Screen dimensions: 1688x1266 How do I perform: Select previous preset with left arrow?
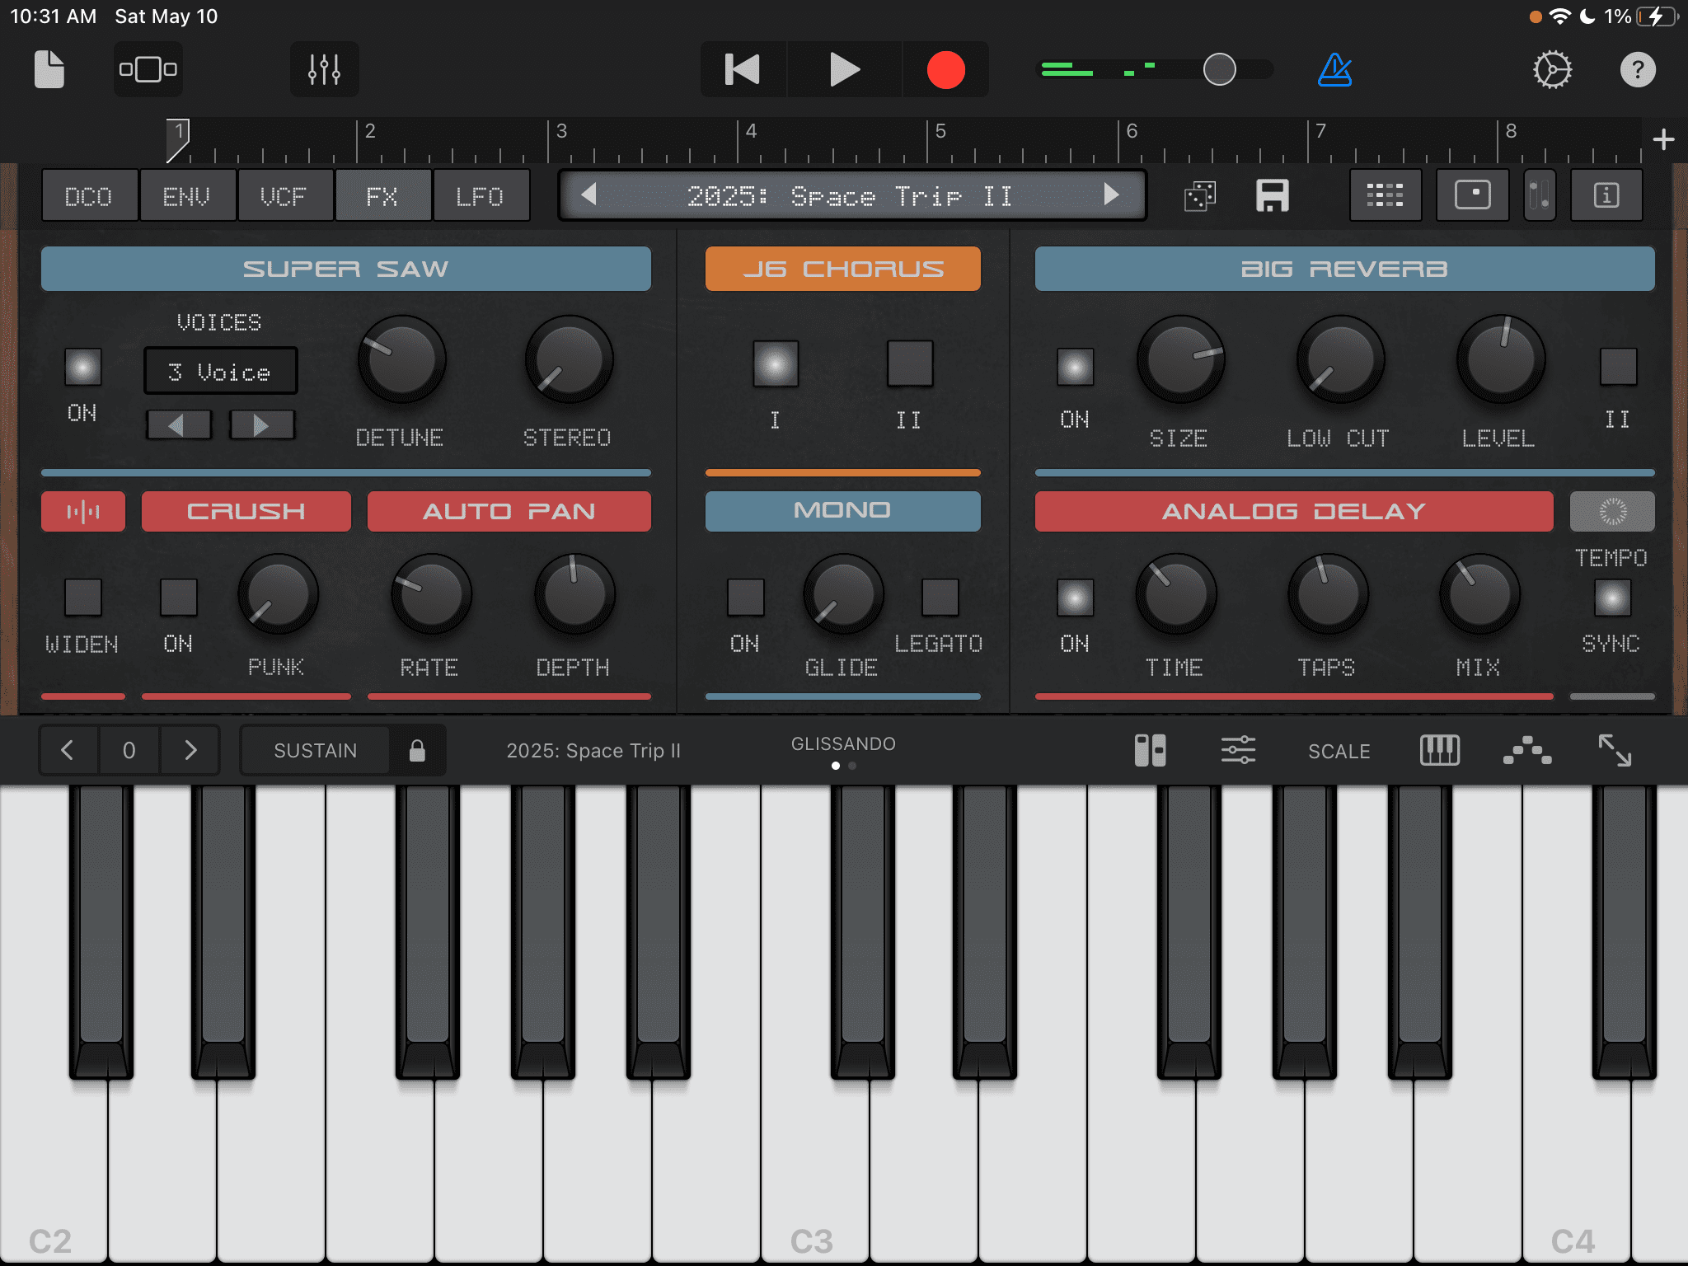tap(588, 195)
